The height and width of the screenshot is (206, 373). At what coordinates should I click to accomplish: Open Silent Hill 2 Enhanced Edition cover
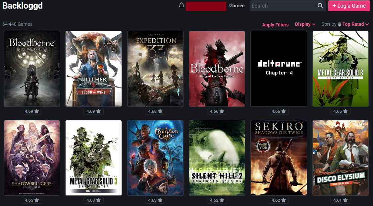pos(217,158)
